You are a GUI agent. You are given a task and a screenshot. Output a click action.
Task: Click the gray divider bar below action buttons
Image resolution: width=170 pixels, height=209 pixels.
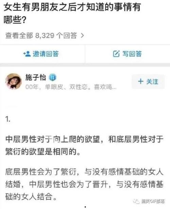(x=85, y=65)
